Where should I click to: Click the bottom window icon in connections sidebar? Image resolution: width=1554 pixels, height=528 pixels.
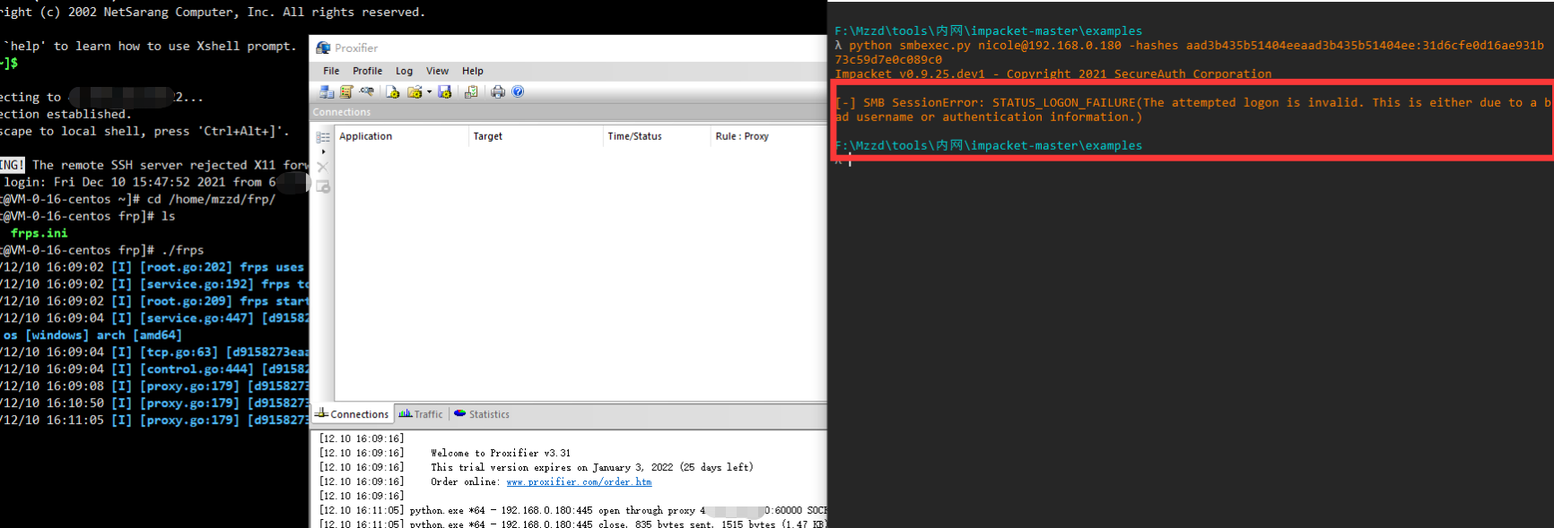323,186
